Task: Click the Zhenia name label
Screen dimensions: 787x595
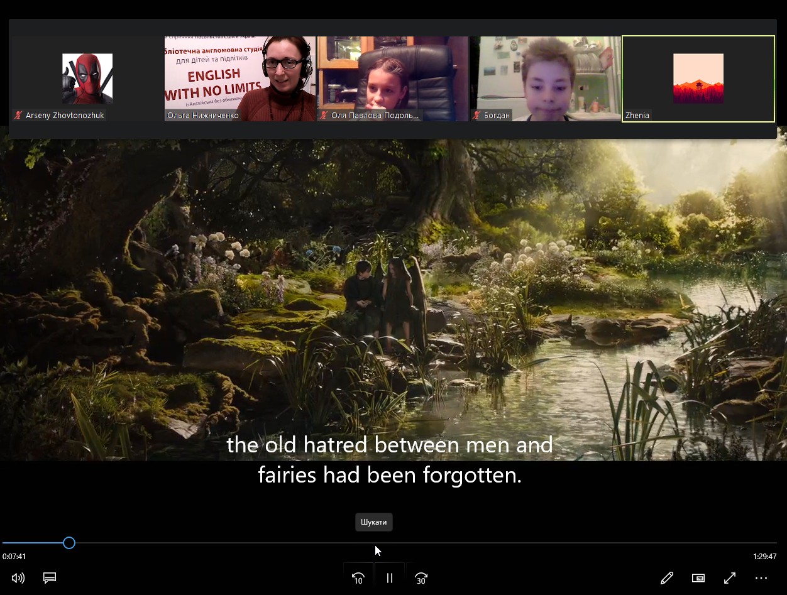Action: click(x=637, y=116)
